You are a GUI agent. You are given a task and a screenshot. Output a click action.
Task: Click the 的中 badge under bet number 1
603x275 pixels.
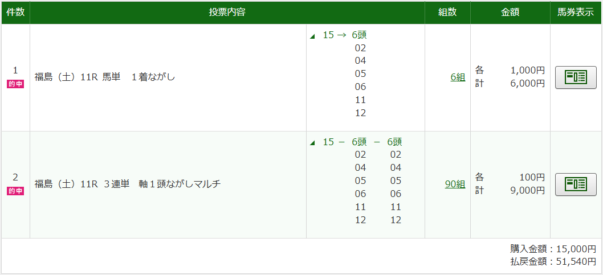[15, 84]
